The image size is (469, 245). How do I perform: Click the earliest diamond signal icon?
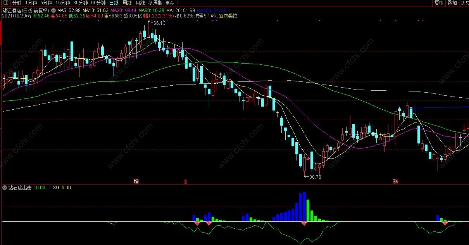pyautogui.click(x=197, y=223)
